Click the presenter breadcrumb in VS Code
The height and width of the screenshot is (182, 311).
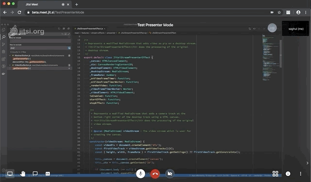(x=111, y=33)
